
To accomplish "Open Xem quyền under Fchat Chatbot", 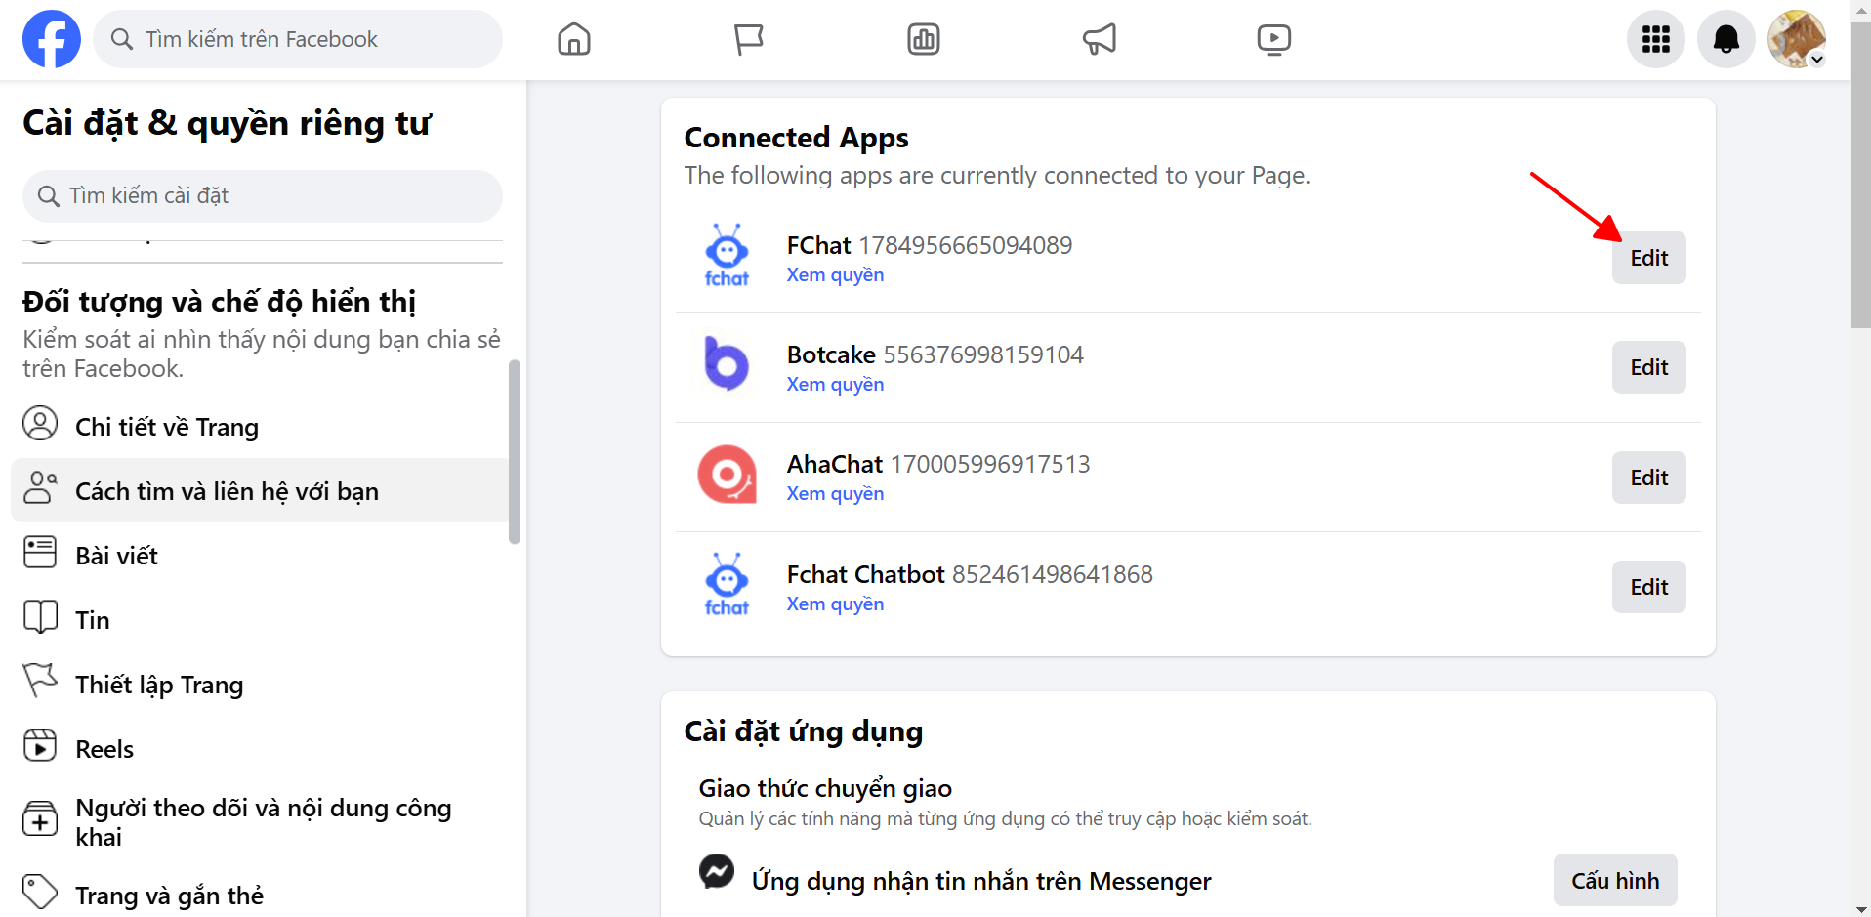I will tap(835, 604).
